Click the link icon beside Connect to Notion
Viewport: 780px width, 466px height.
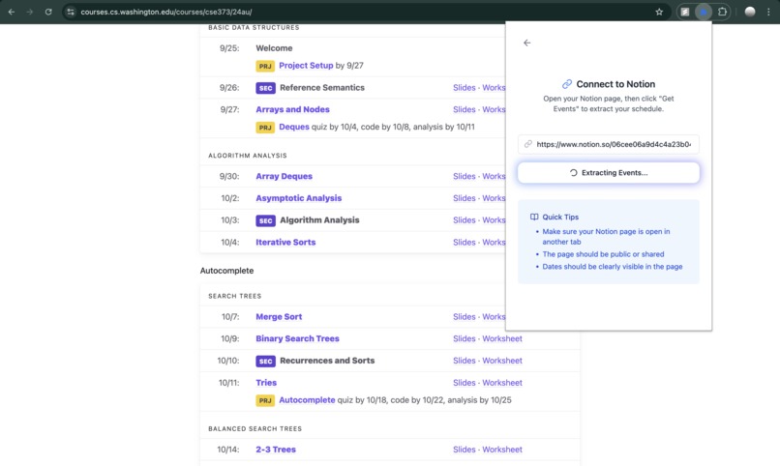pos(567,84)
